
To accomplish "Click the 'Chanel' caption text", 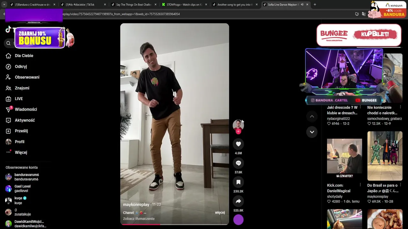I will [128, 213].
